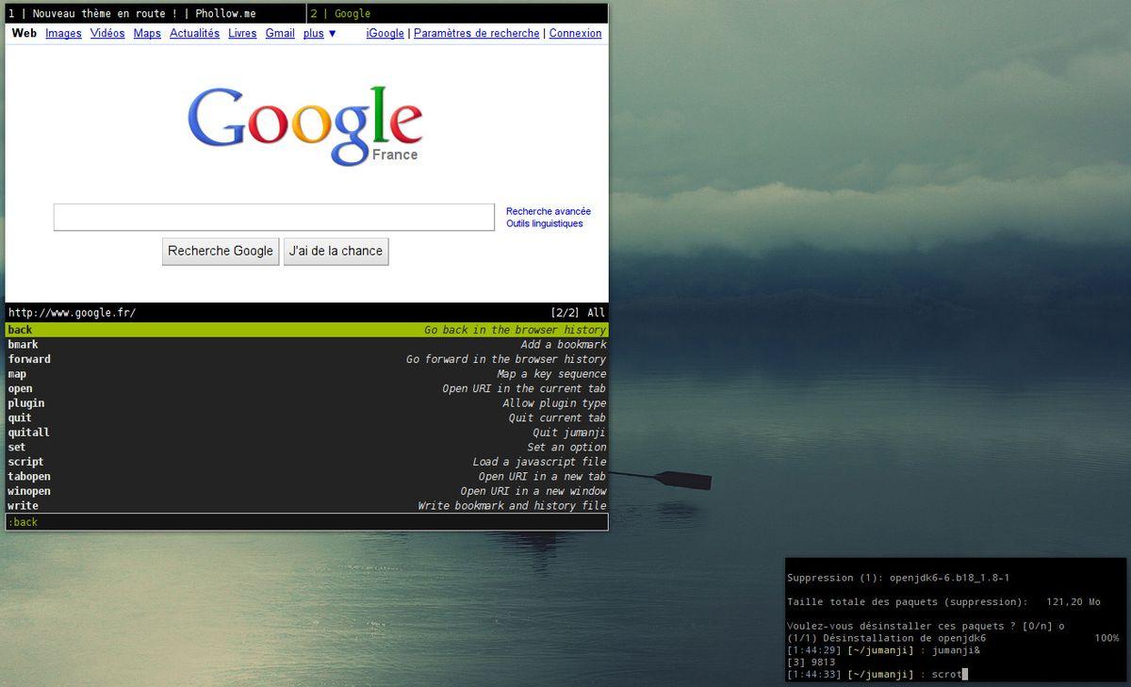Screen dimensions: 1131x687
Task: Click the '[3] 9813' terminal output line
Action: pyautogui.click(x=811, y=662)
